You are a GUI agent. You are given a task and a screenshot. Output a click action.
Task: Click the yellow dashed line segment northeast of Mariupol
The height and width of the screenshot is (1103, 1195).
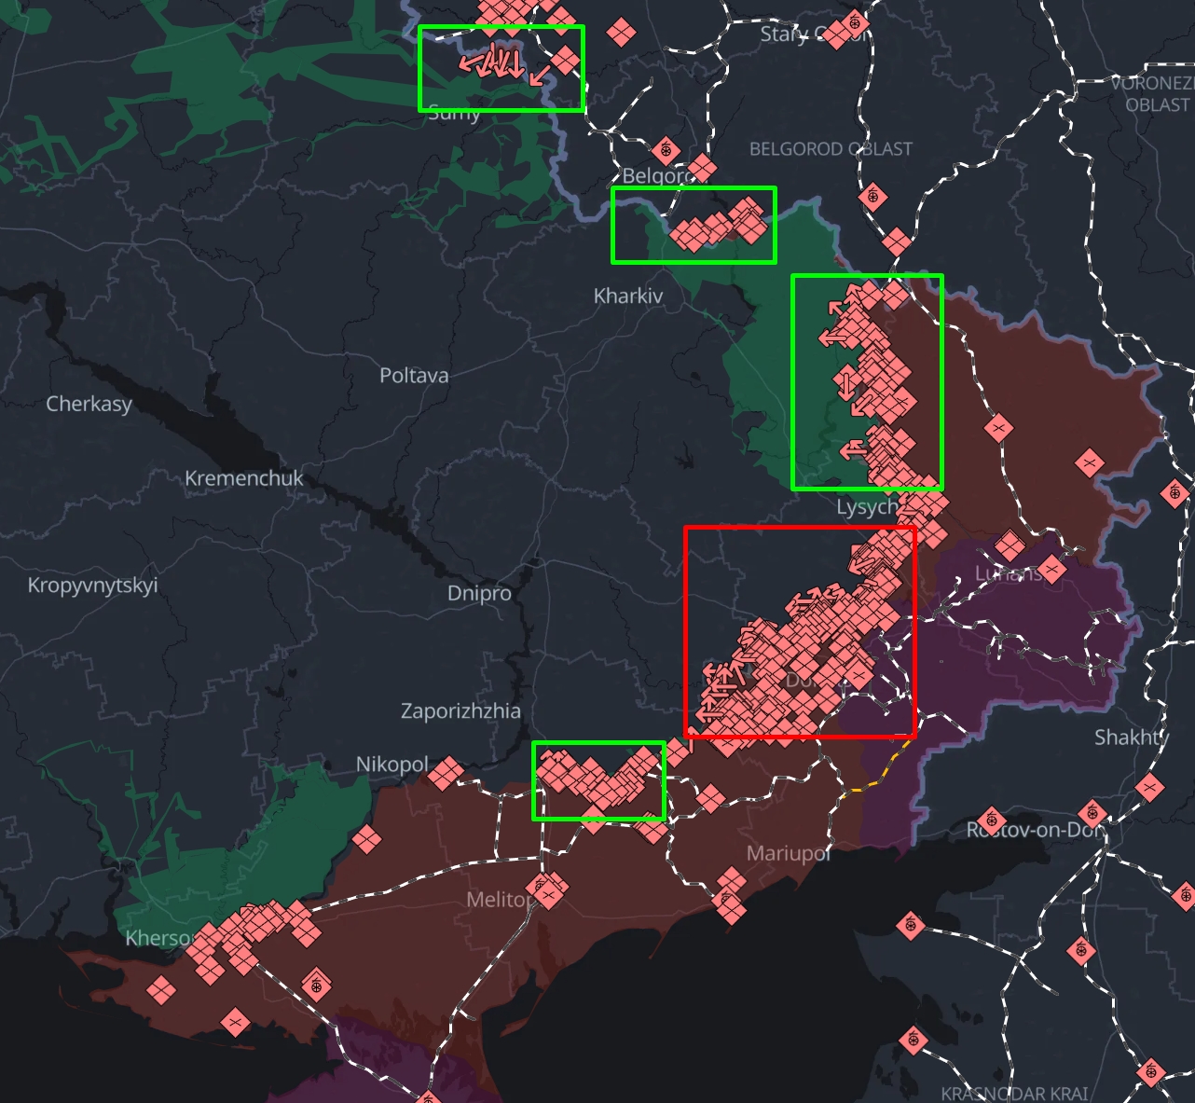click(x=876, y=771)
